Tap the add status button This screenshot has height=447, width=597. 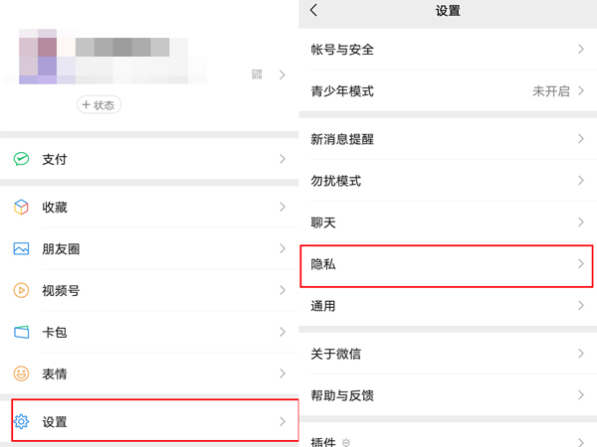pyautogui.click(x=99, y=104)
